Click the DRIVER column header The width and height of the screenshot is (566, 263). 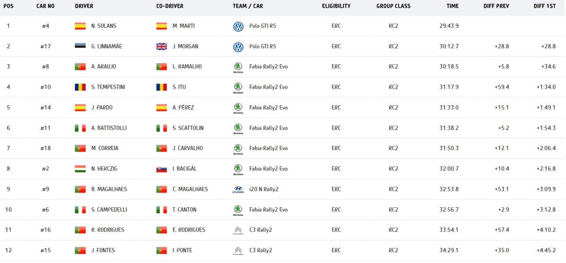(84, 6)
